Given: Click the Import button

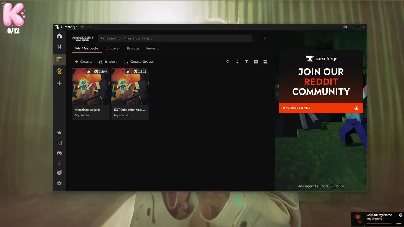Looking at the screenshot, I should coord(108,62).
